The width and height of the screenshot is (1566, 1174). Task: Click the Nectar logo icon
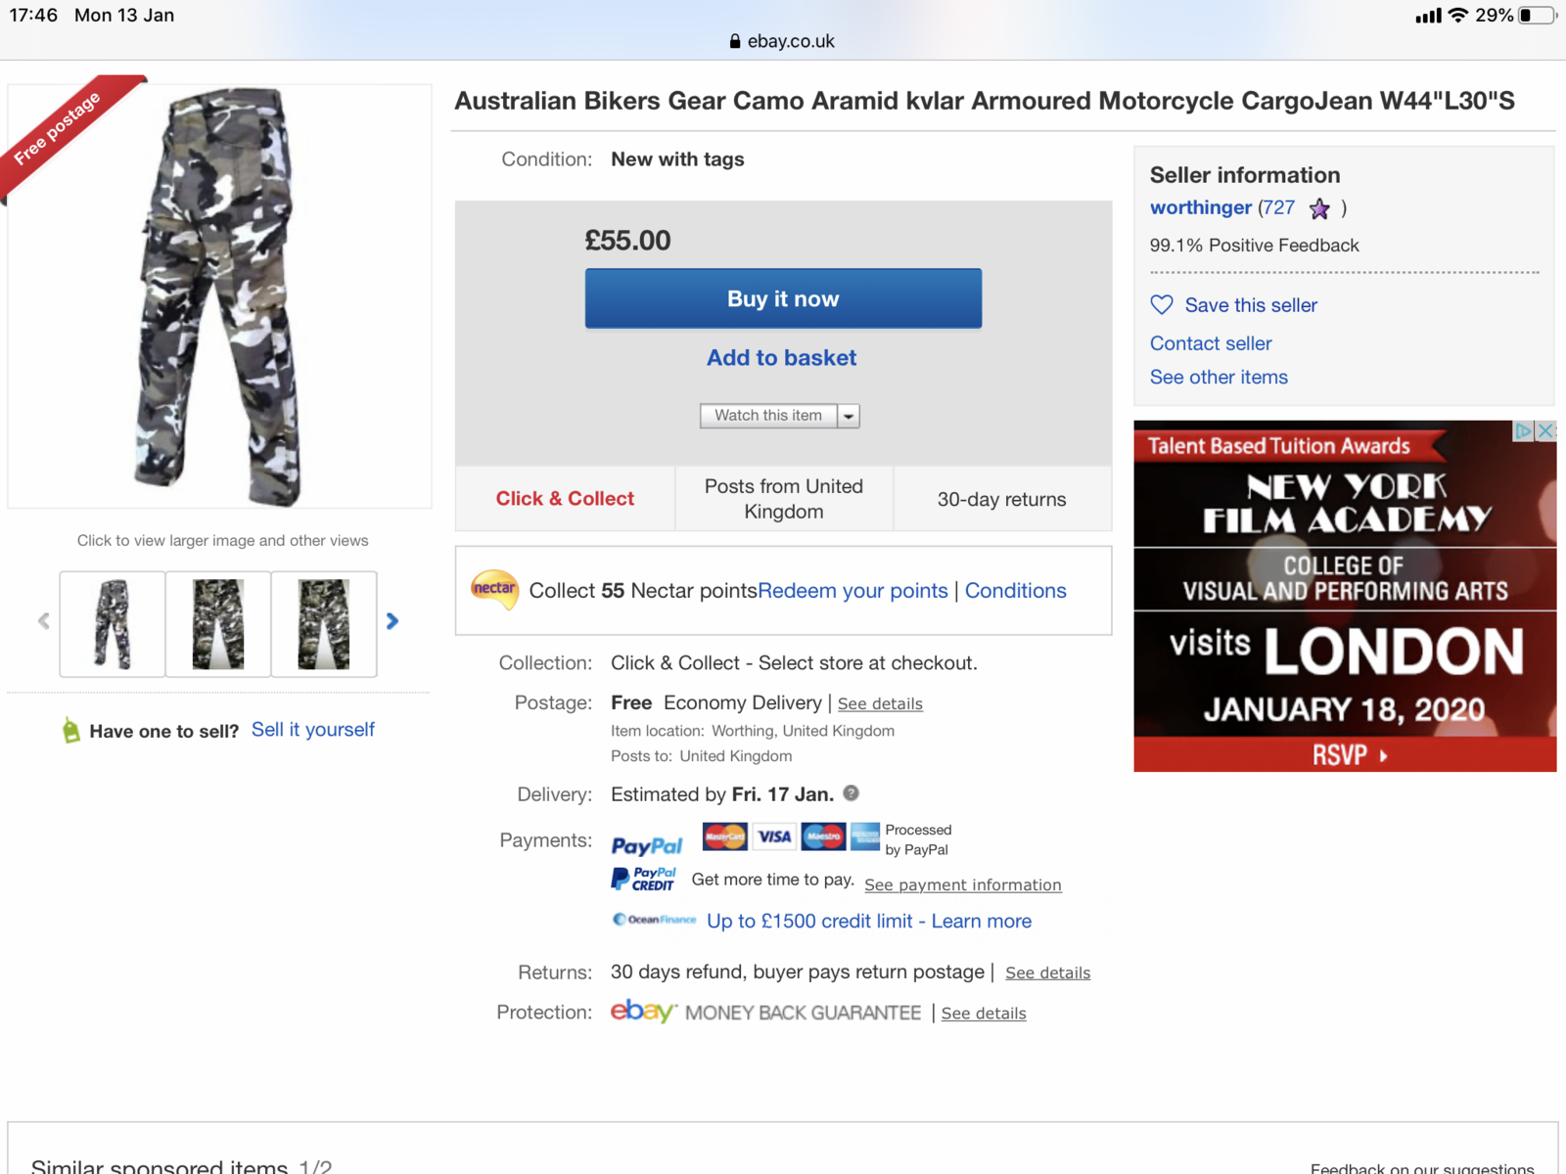[494, 589]
